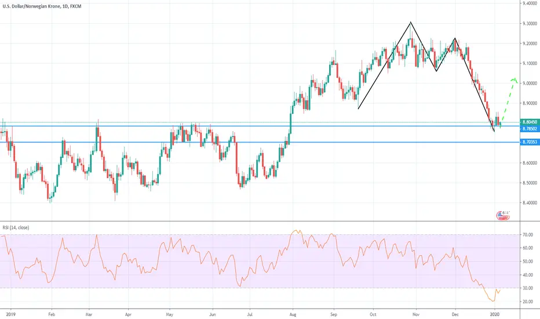
Task: Click the 9.10000 price axis value
Action: click(530, 63)
